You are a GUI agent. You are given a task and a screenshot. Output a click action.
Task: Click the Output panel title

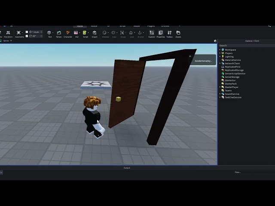(127, 168)
